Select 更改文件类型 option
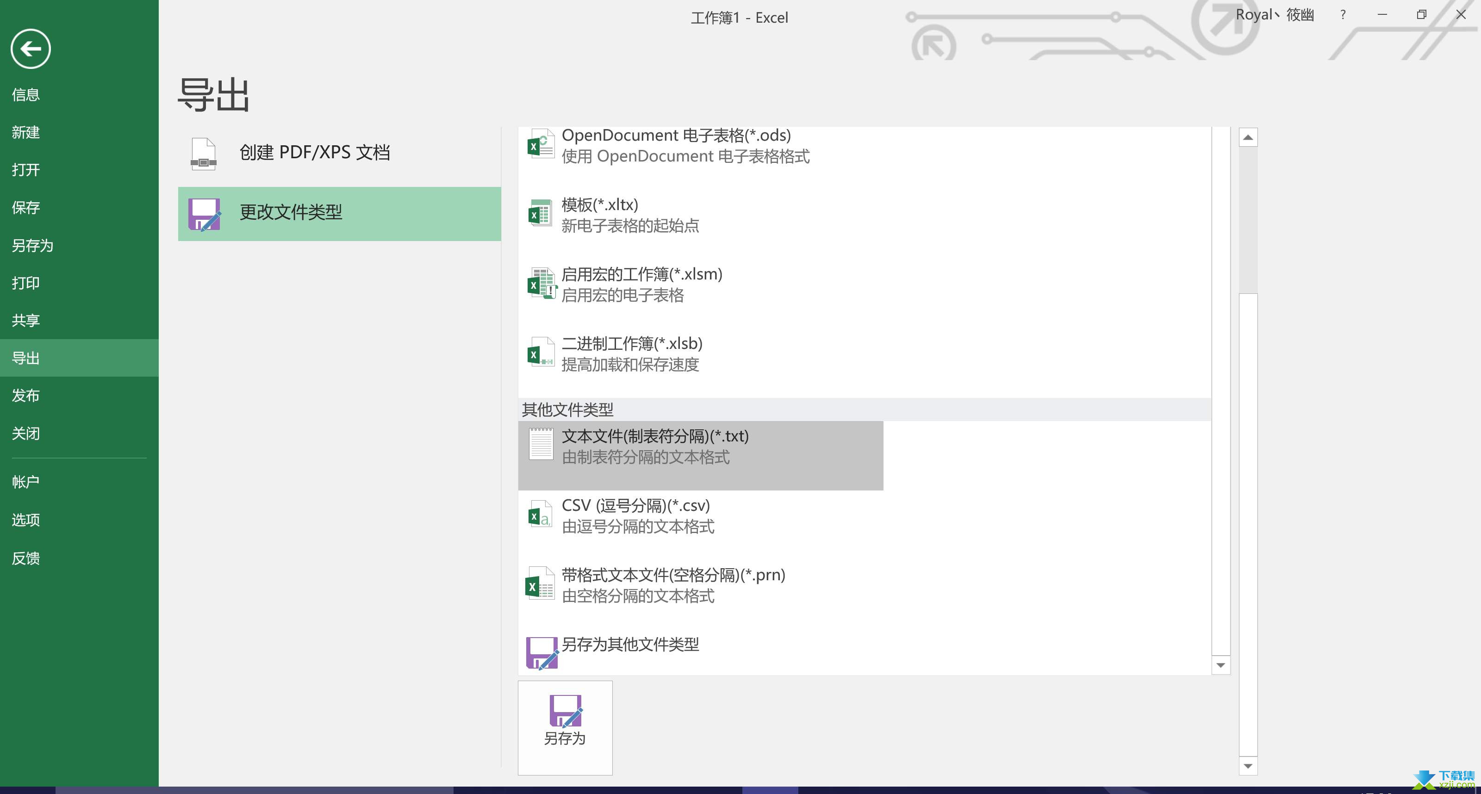1481x794 pixels. click(339, 214)
